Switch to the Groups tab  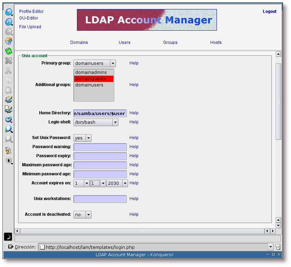(170, 43)
